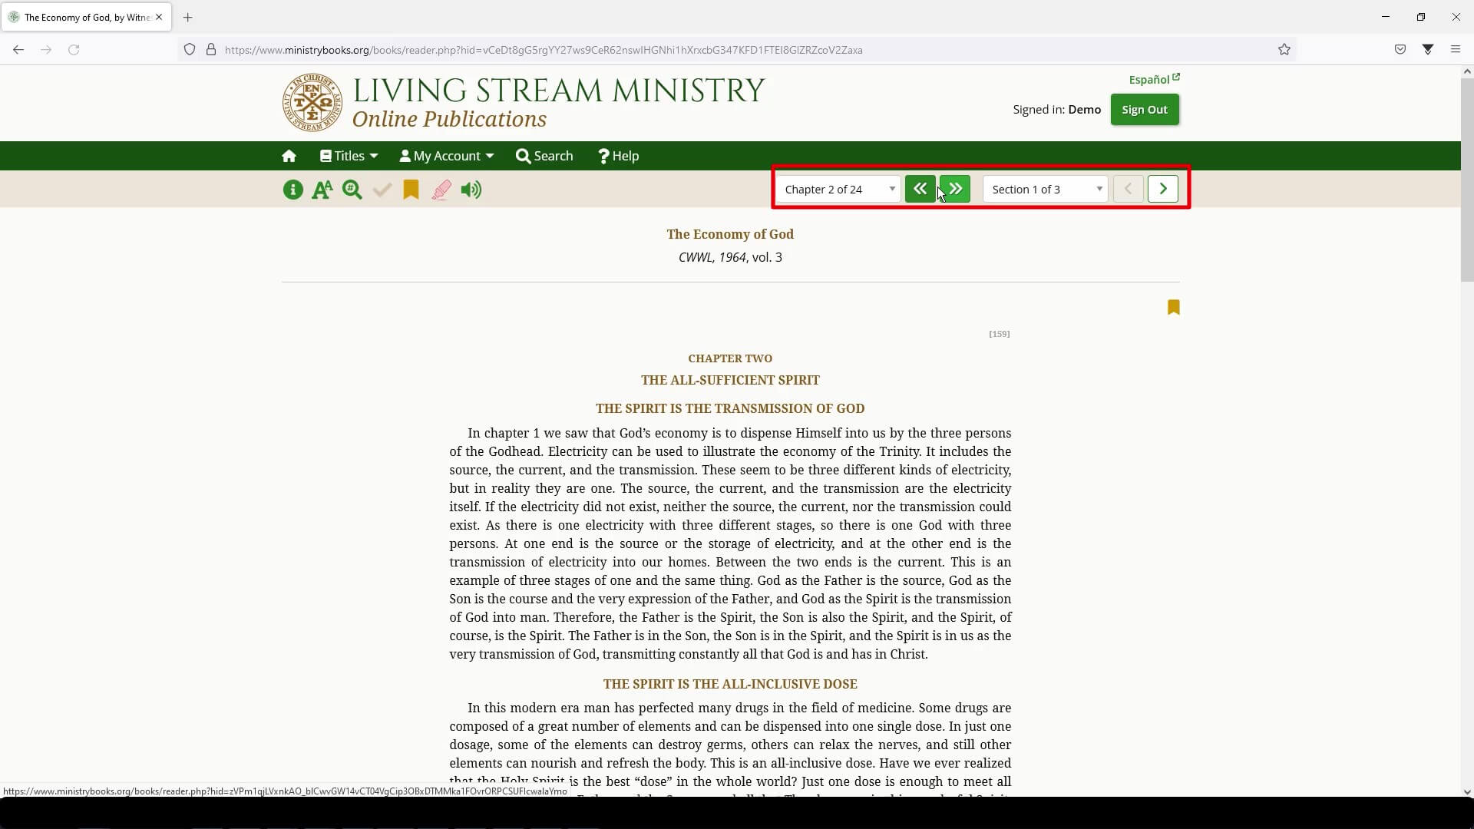This screenshot has height=829, width=1474.
Task: Click the Home icon in navigation bar
Action: 289,156
